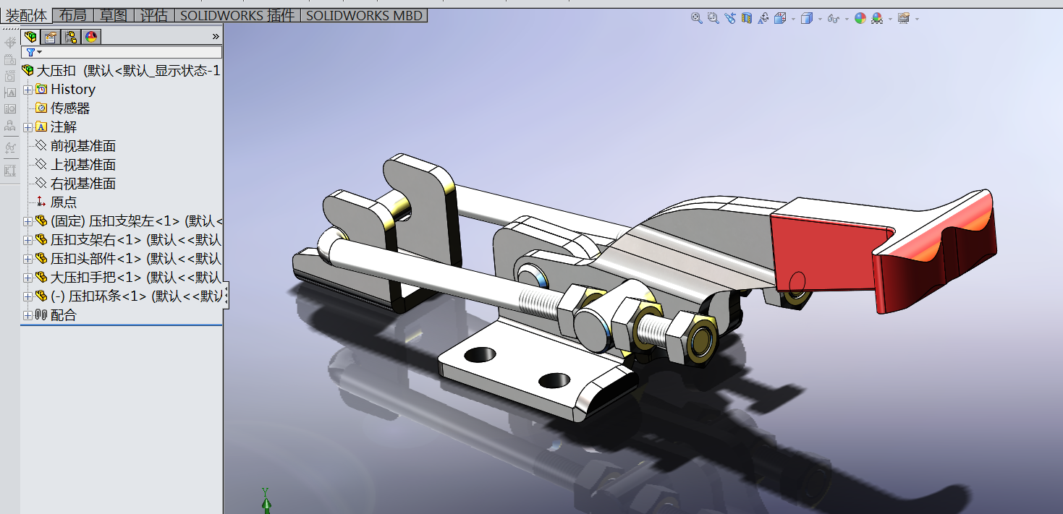This screenshot has height=514, width=1063.
Task: Switch to the 布局 tab
Action: pos(72,15)
